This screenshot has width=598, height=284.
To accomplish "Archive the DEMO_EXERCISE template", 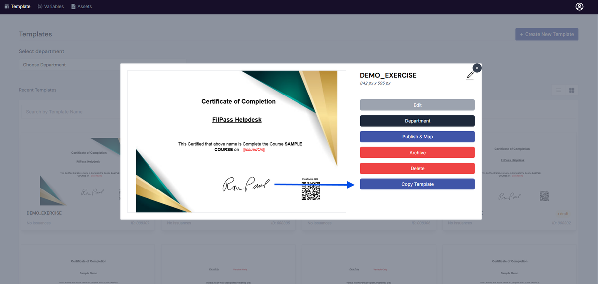I will [417, 153].
